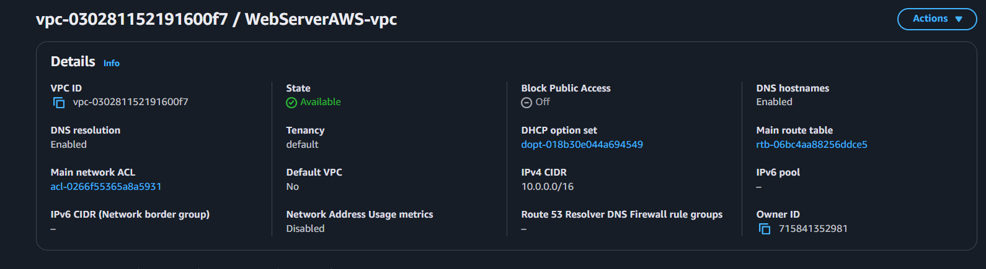Open main route table rtb-06bc4aa88256ddce5
The image size is (986, 269).
[x=812, y=145]
